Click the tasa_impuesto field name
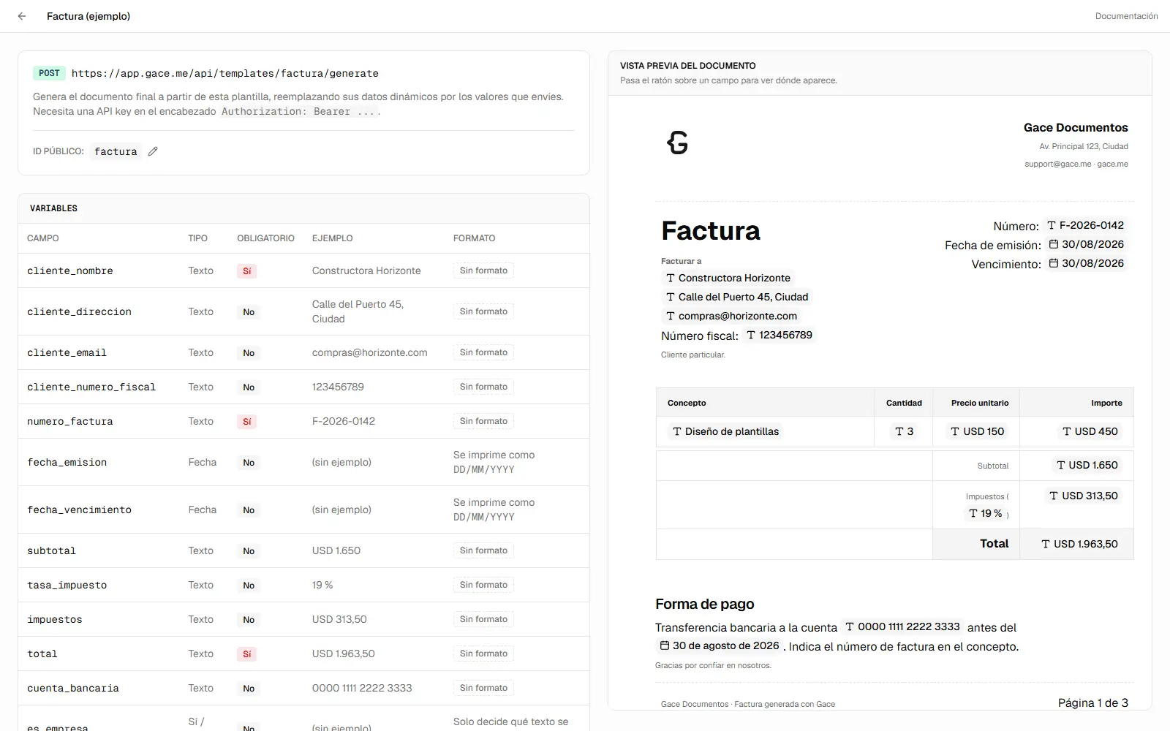This screenshot has height=731, width=1170. point(67,585)
